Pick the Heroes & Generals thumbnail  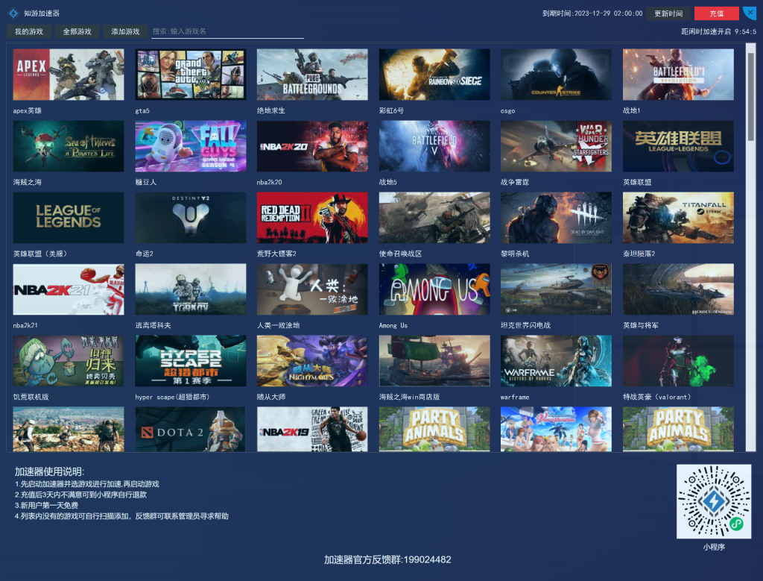pos(678,289)
